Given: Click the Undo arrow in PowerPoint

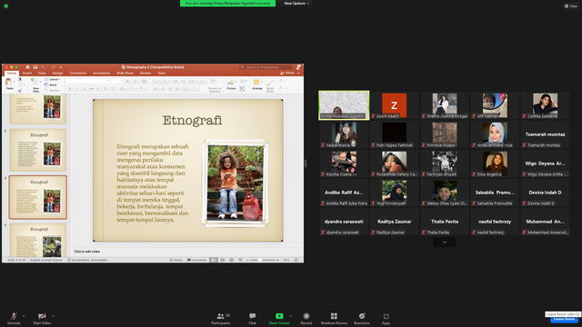Looking at the screenshot, I should [x=44, y=67].
